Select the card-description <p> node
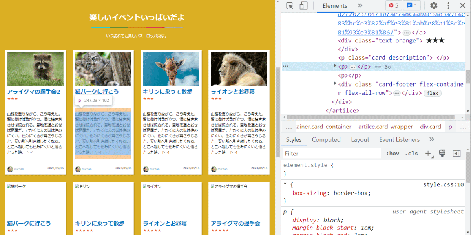The width and height of the screenshot is (471, 235). 394,58
